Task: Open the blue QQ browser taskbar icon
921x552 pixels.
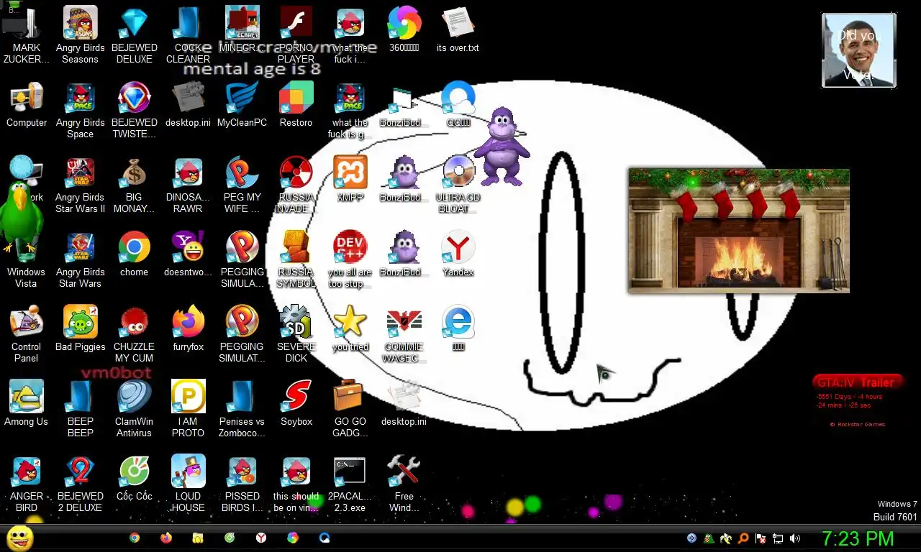Action: 325,538
